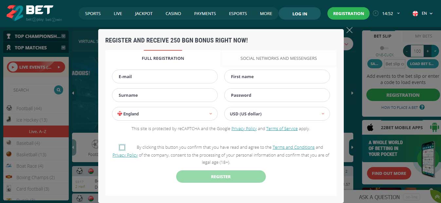441x203 pixels.
Task: Click the Android robot icon
Action: (x=435, y=127)
